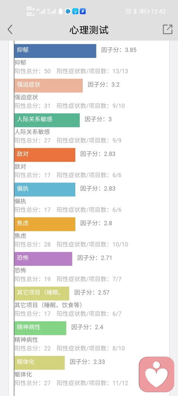The width and height of the screenshot is (178, 396).
Task: Select the 其它项目 (睡眠、 bar
Action: (42, 294)
